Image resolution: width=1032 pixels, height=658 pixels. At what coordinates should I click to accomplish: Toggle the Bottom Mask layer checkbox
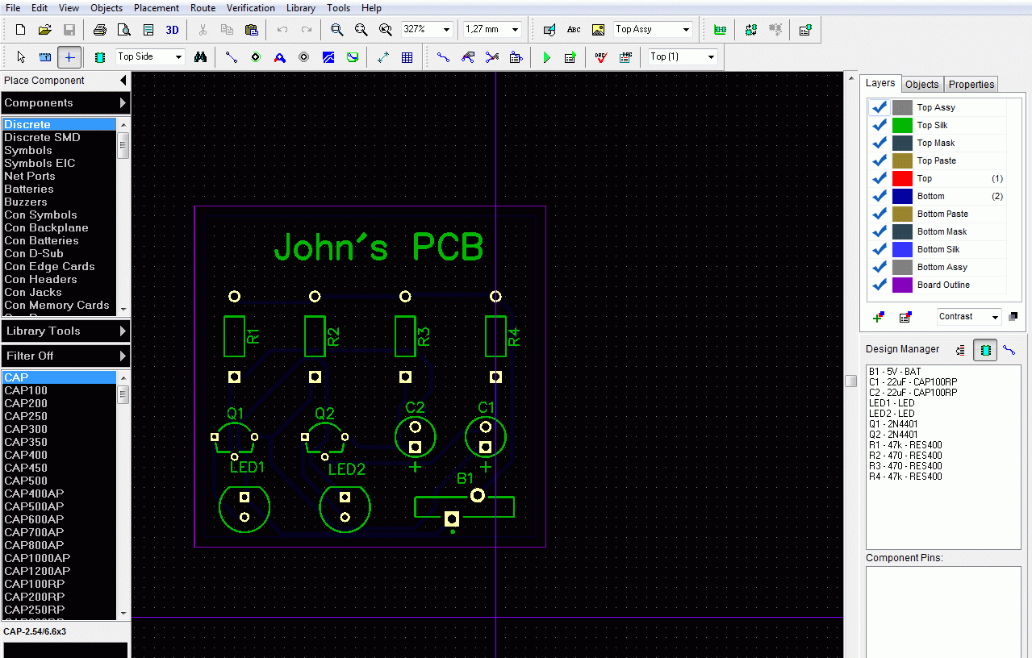(879, 231)
